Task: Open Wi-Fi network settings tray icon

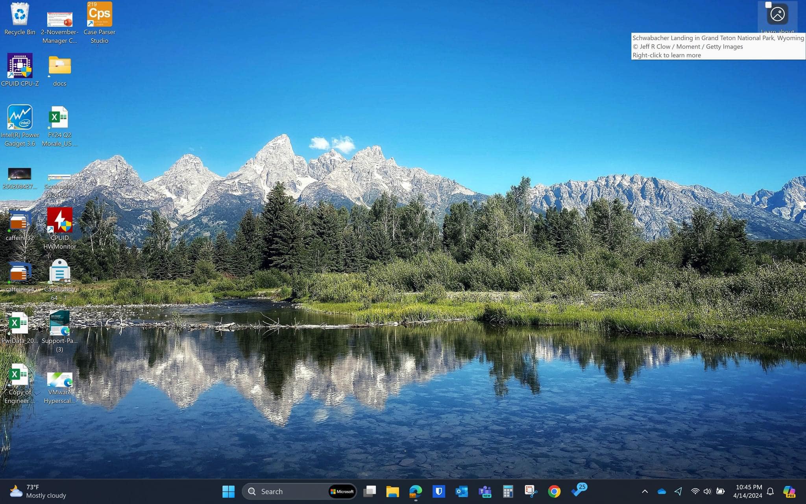Action: (x=695, y=491)
